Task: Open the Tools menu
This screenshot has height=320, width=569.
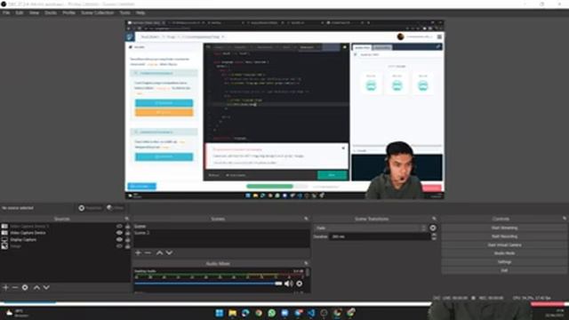Action: coord(124,12)
